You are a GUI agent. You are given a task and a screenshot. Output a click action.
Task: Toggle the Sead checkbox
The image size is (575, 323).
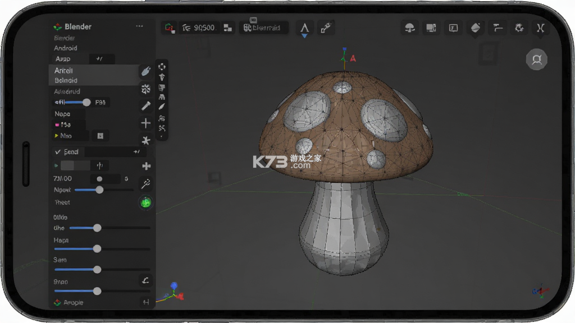58,151
